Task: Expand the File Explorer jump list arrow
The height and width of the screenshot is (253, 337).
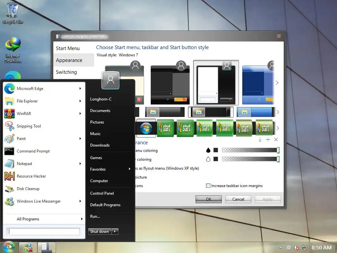Action: click(80, 101)
